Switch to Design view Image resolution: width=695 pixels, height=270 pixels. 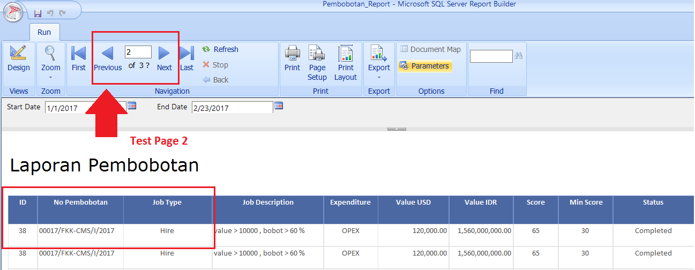coord(19,58)
